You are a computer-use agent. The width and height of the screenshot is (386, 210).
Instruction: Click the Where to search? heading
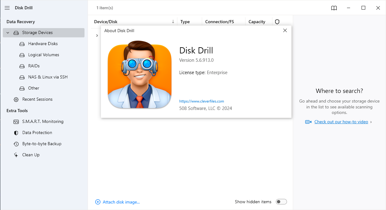tap(339, 91)
